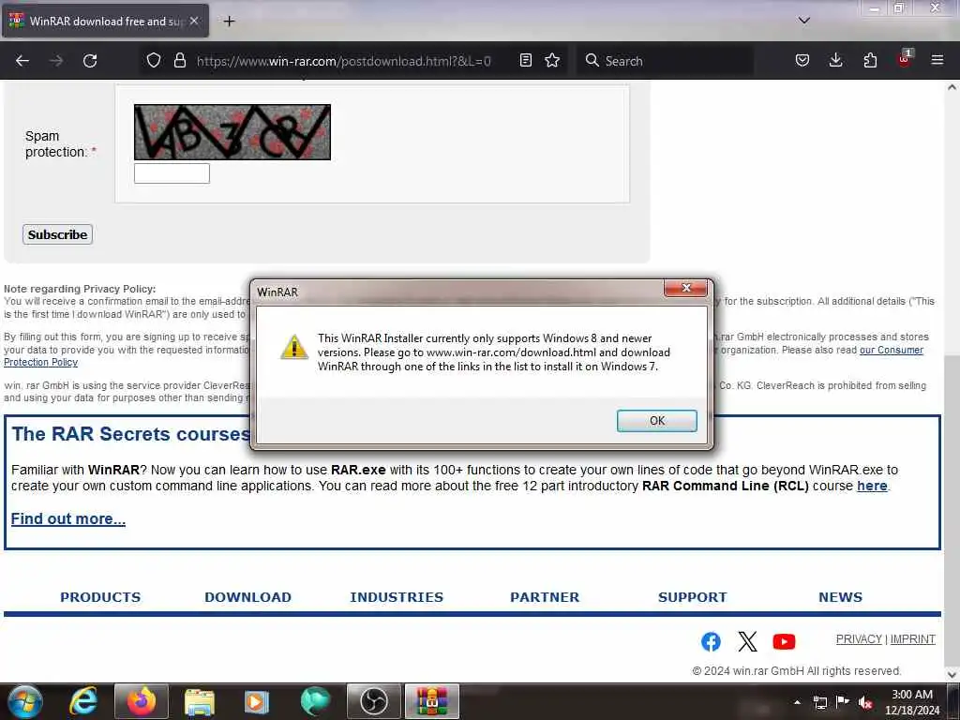Open the Facebook page icon
Viewport: 960px width, 720px height.
click(711, 641)
